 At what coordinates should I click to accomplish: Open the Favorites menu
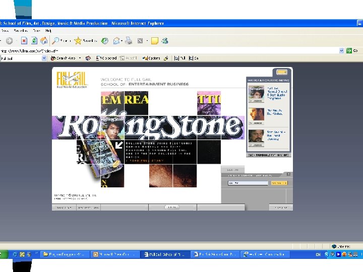tap(21, 31)
